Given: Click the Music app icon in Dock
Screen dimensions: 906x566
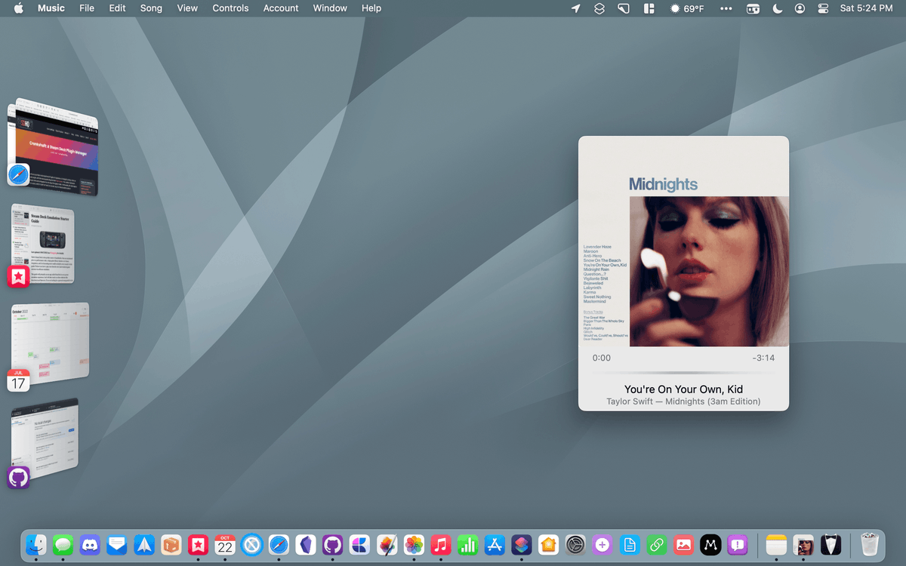Looking at the screenshot, I should tap(441, 544).
